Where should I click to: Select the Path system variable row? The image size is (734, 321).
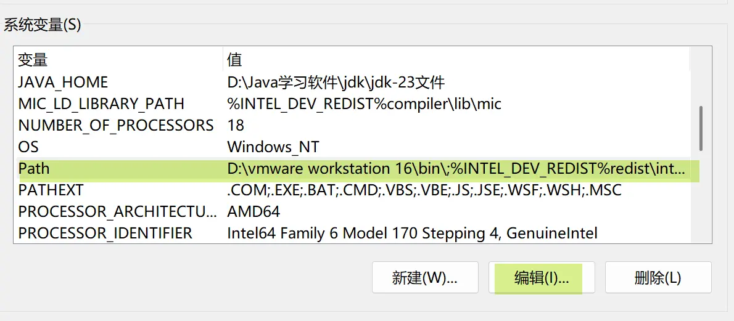tap(353, 168)
